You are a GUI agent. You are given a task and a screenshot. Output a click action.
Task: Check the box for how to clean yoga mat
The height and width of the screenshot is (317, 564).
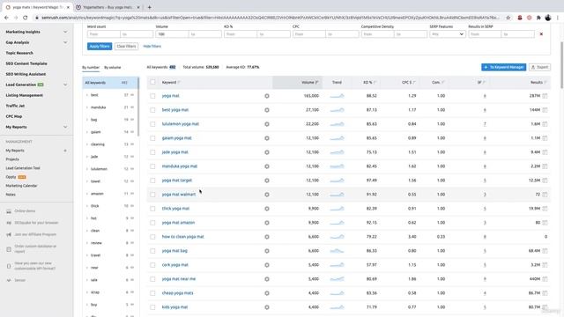coord(152,237)
